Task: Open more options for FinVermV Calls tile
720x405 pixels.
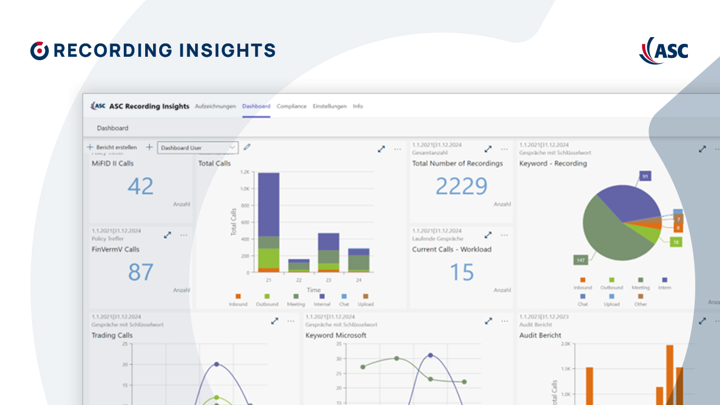Action: pyautogui.click(x=184, y=235)
